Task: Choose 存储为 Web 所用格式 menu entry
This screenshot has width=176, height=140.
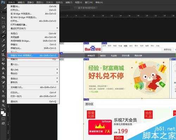Action: (33, 55)
